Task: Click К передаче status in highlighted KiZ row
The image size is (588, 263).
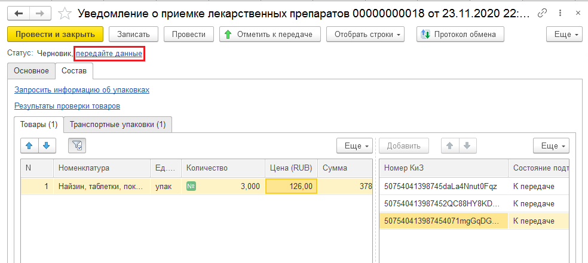Action: click(539, 221)
